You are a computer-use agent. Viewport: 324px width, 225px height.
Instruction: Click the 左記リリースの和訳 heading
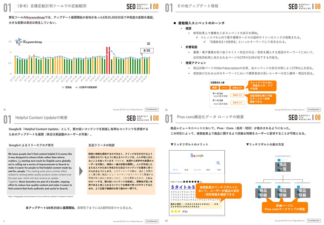(x=101, y=145)
